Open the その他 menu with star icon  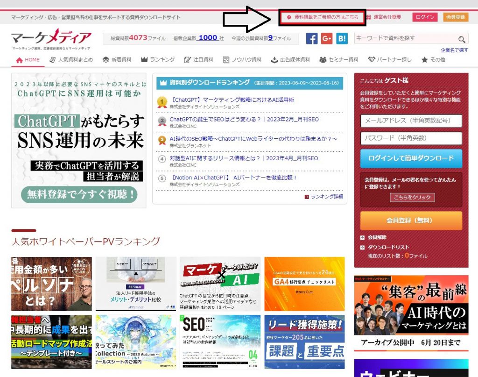pyautogui.click(x=433, y=60)
